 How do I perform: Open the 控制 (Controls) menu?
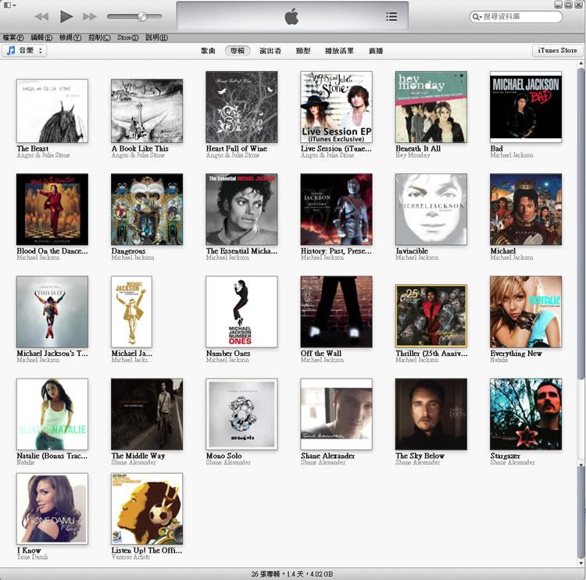(99, 37)
